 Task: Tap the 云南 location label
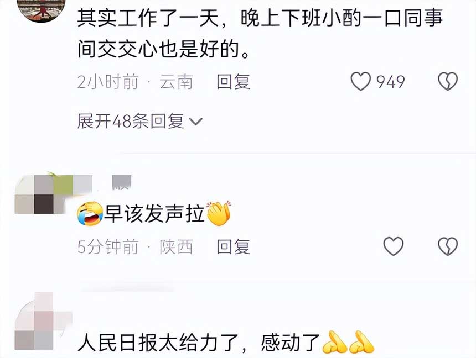point(176,82)
